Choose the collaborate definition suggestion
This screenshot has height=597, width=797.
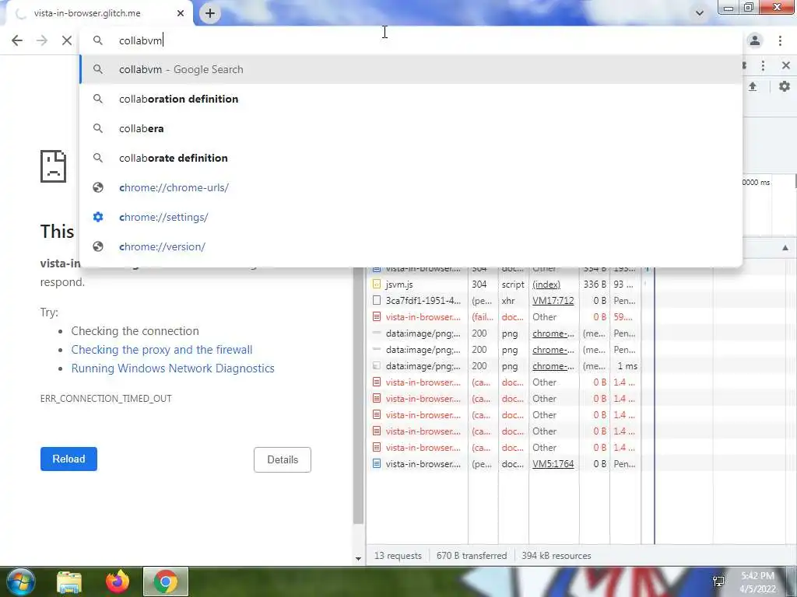411,158
